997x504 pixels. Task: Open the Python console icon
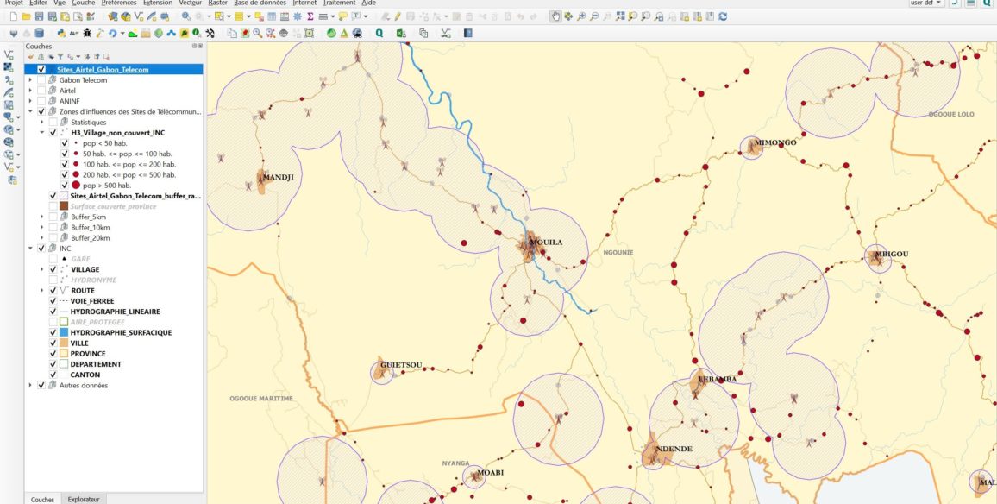(x=61, y=33)
